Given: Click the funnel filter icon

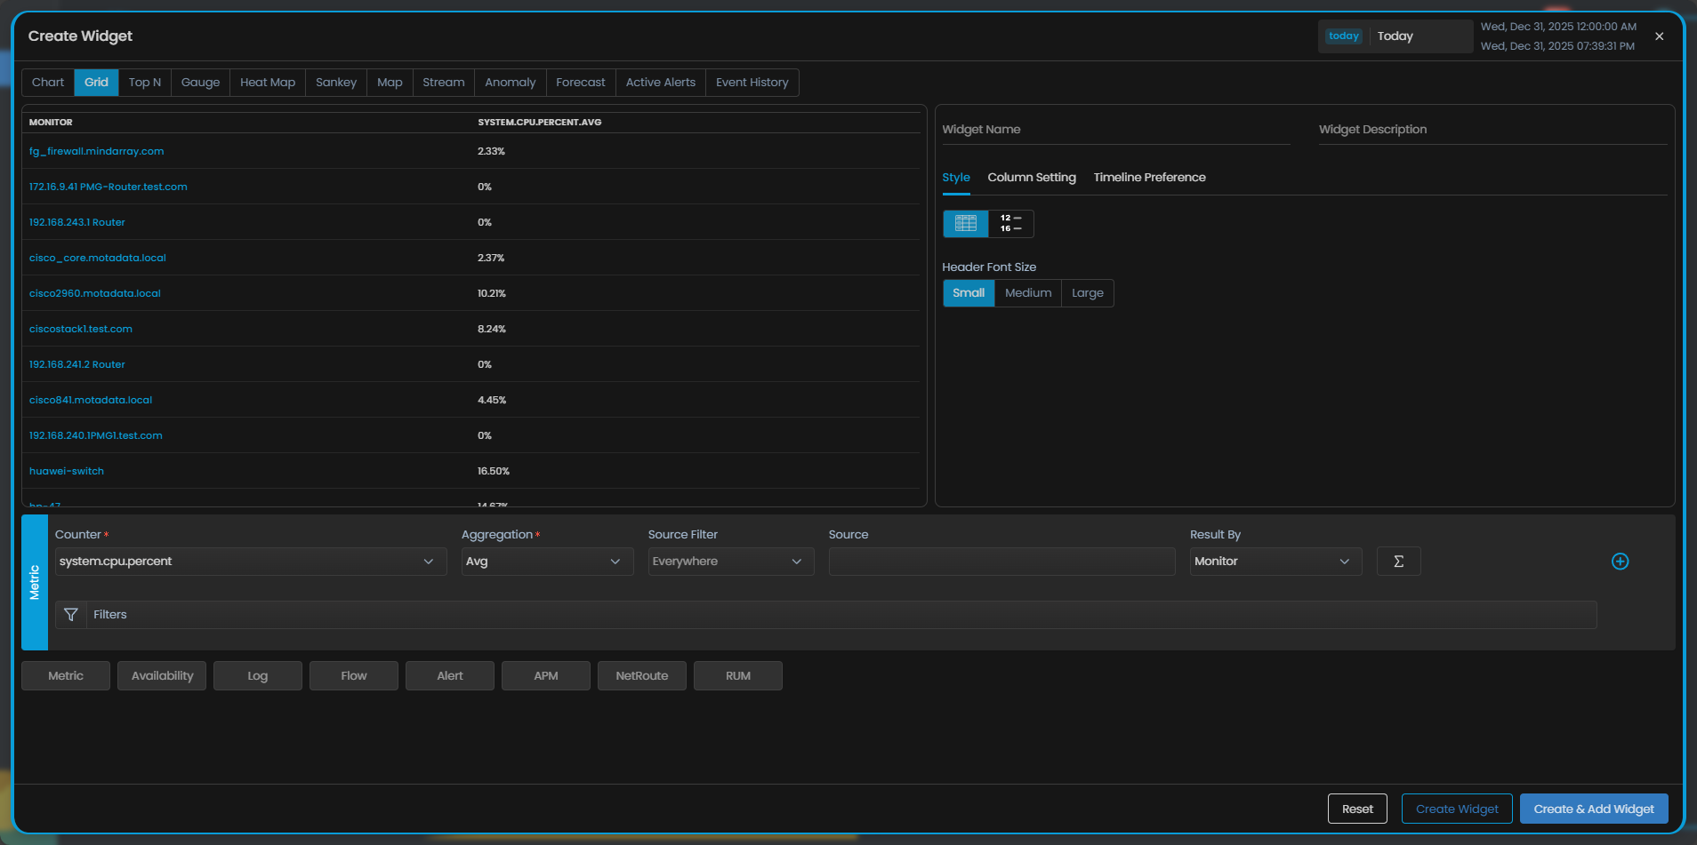Looking at the screenshot, I should 71,615.
